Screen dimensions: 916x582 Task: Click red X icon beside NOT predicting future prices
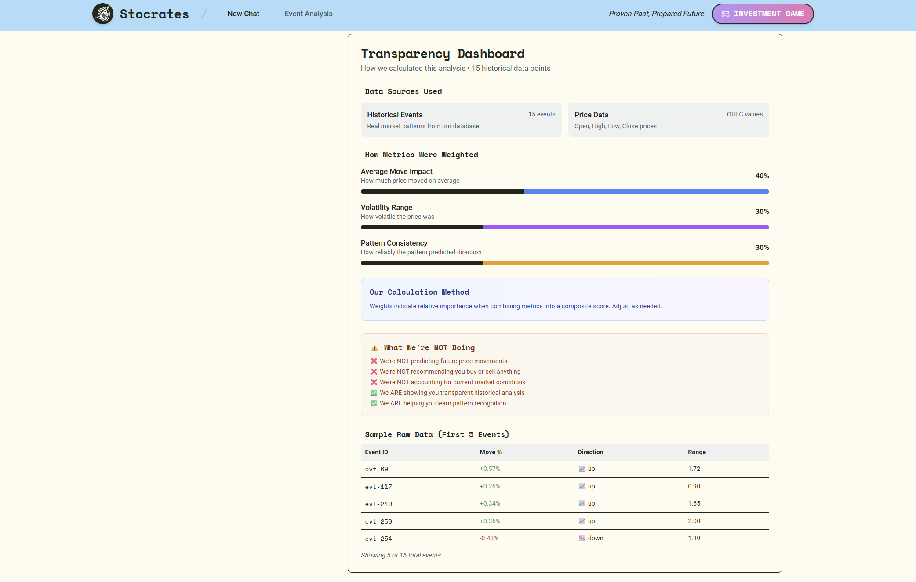click(374, 361)
